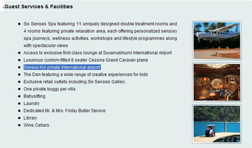This screenshot has width=252, height=148.
Task: Click the Library list item
Action: [30, 118]
